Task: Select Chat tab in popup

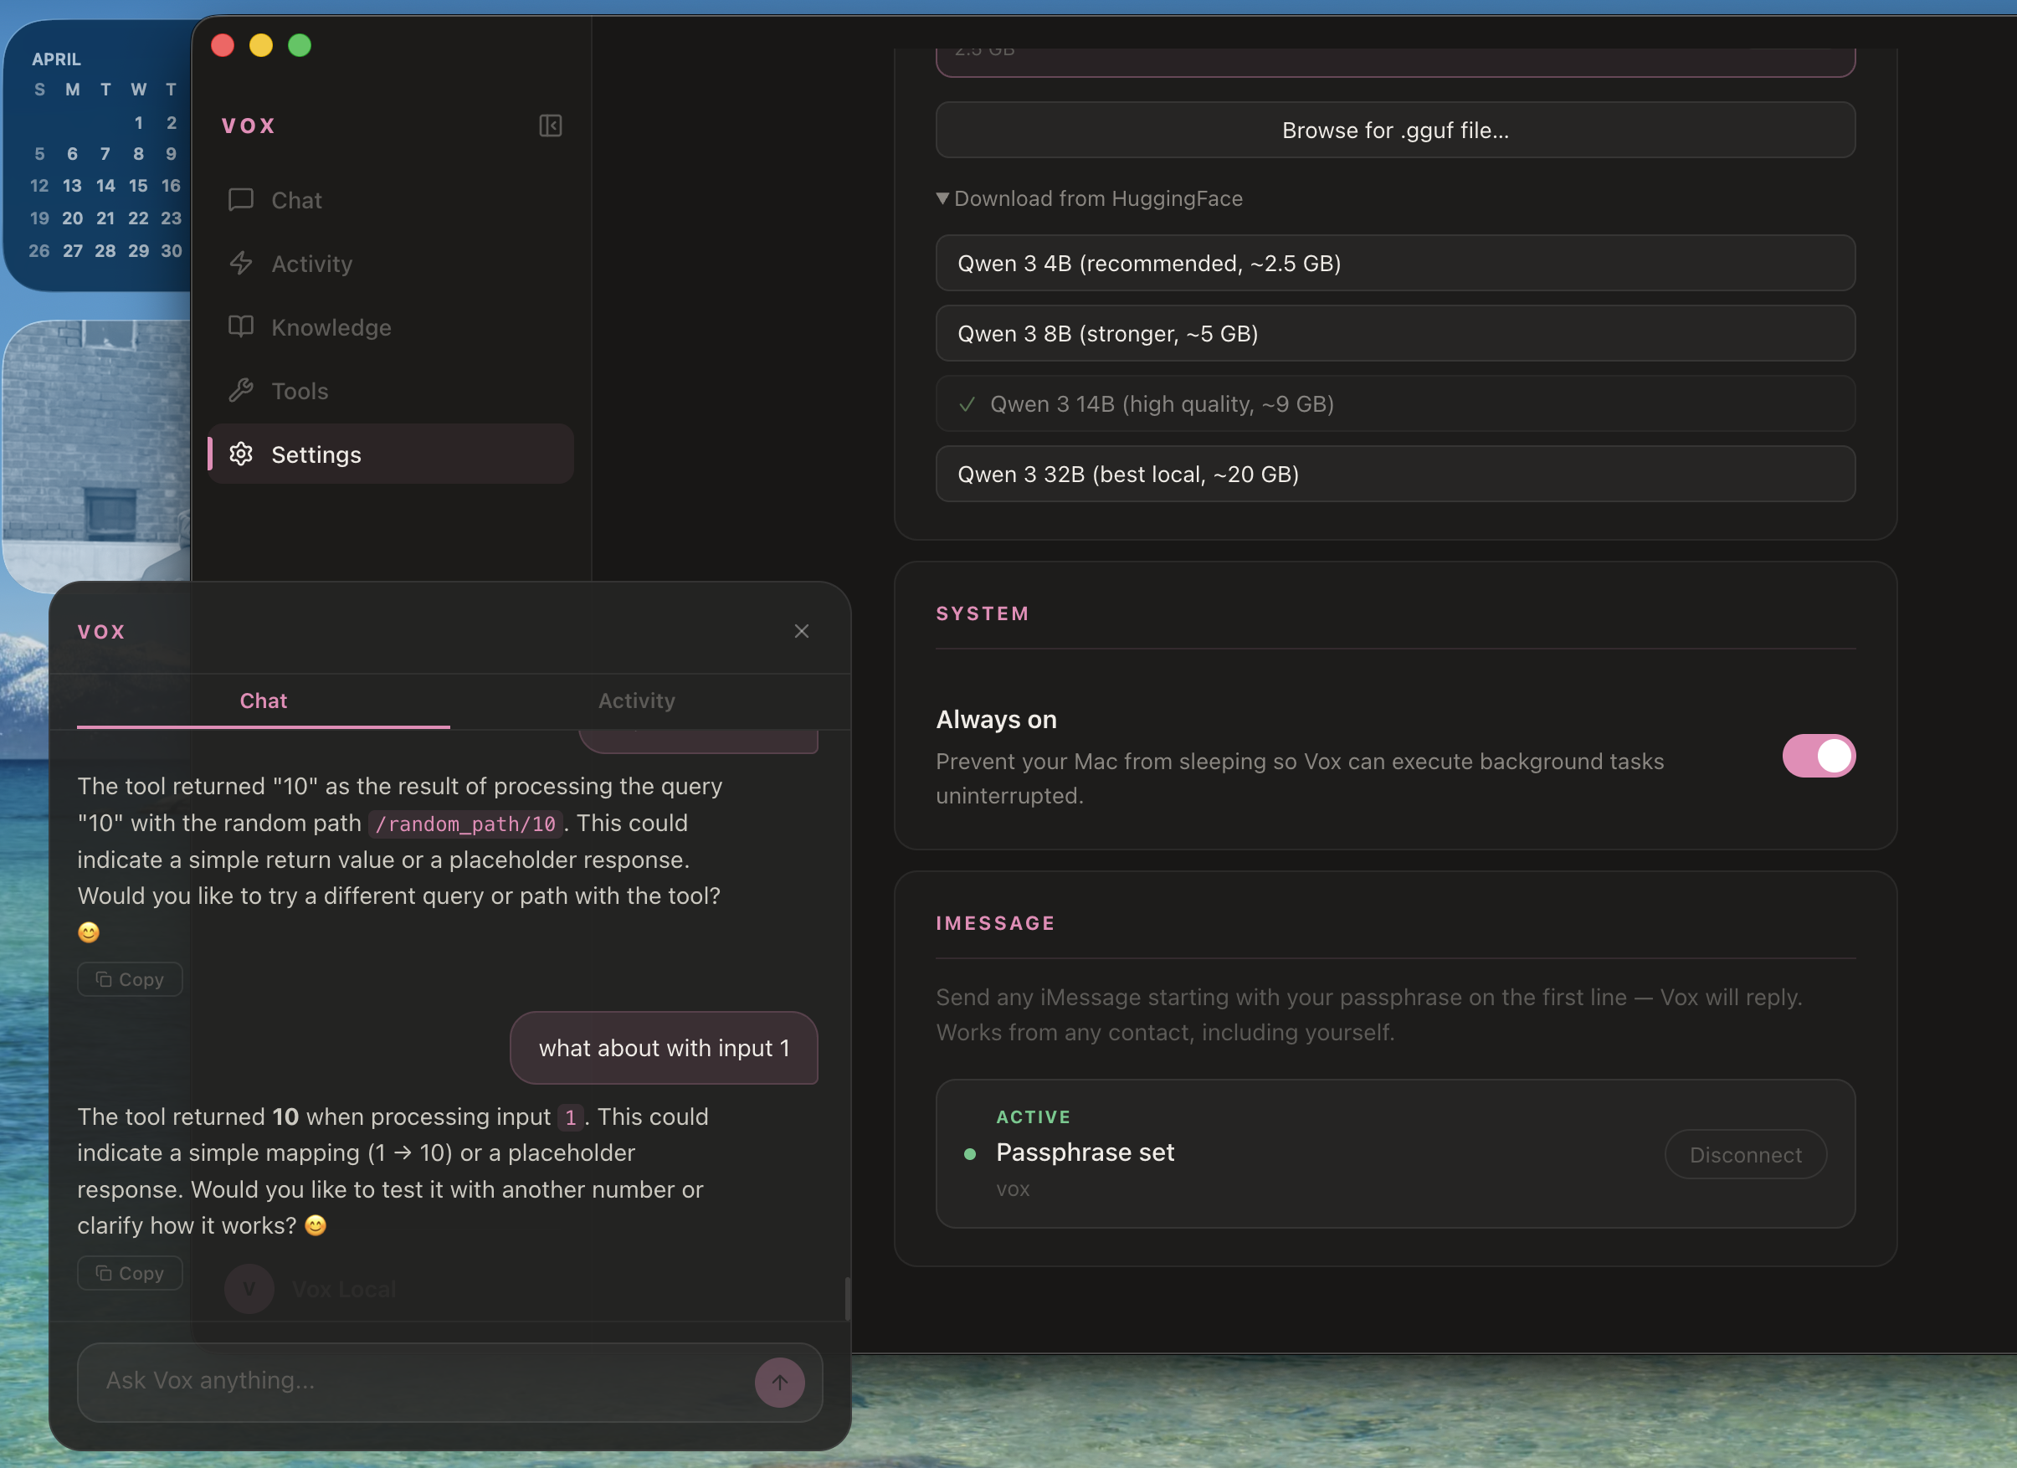Action: 264,701
